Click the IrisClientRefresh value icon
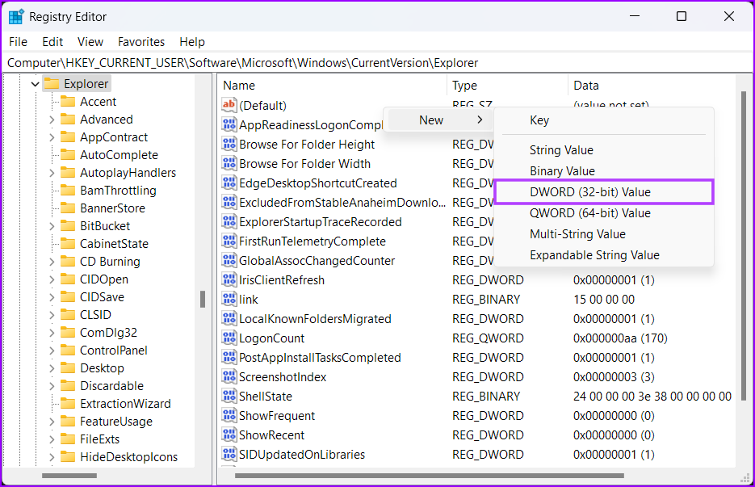Viewport: 755px width, 487px height. (229, 280)
